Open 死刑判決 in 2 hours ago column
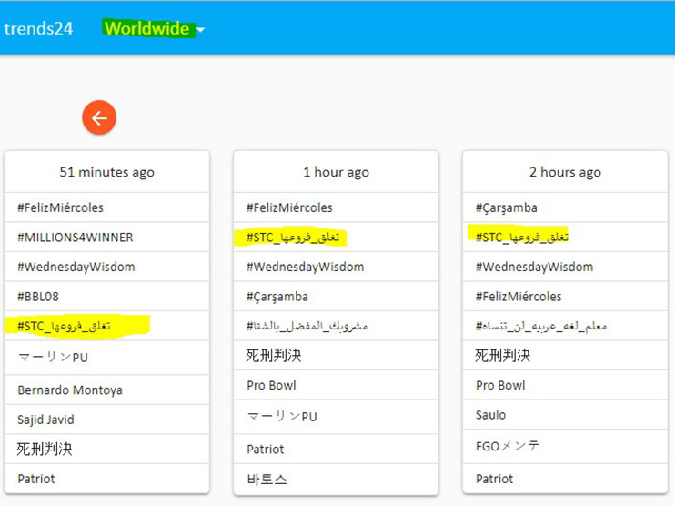 [x=503, y=356]
